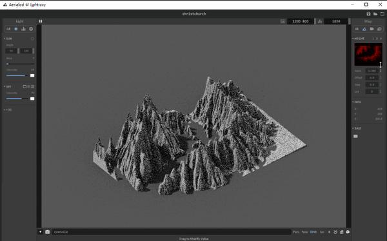Select the Orth projection mode
The width and height of the screenshot is (387, 241).
pyautogui.click(x=313, y=232)
